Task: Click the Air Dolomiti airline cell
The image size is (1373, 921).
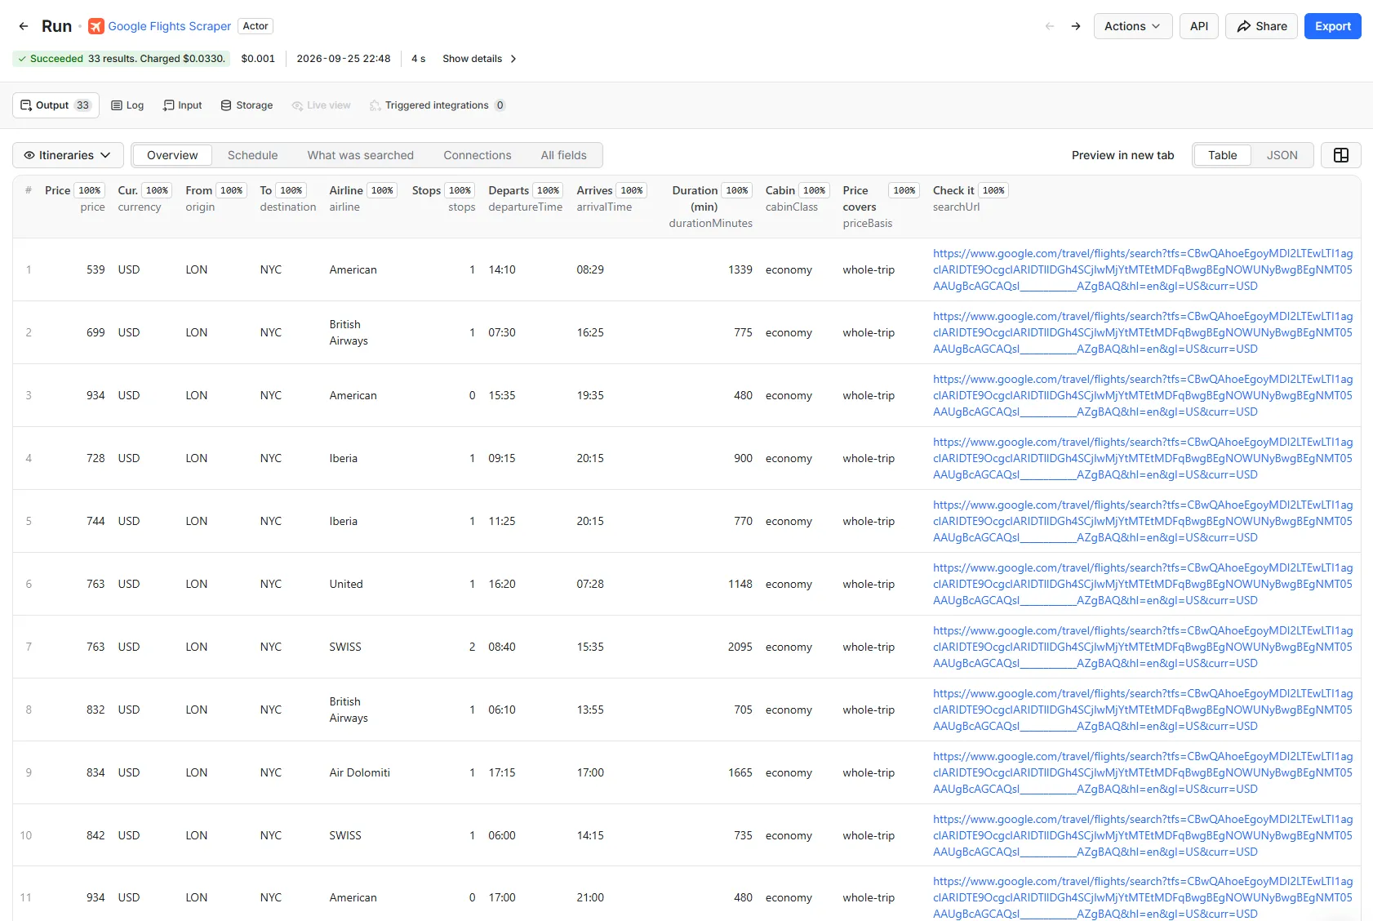Action: pos(360,772)
